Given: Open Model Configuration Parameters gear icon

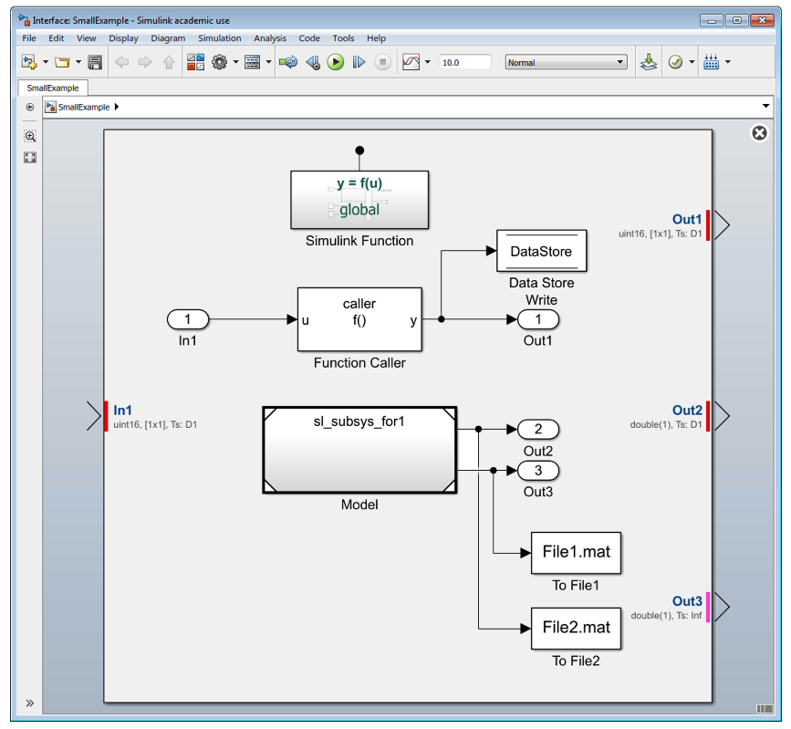Looking at the screenshot, I should pos(220,62).
